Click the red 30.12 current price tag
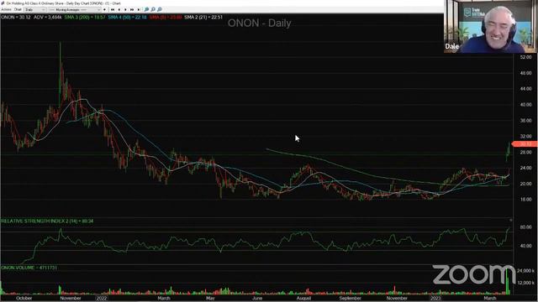Viewport: 538px width, 302px height. [x=525, y=144]
